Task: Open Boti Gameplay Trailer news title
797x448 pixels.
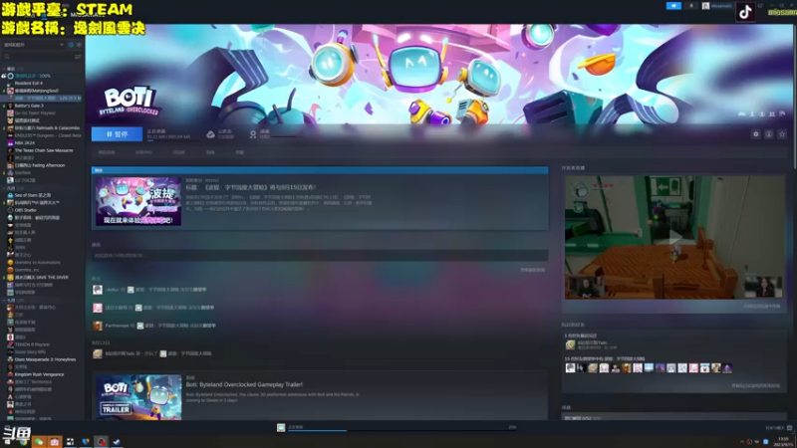Action: coord(244,384)
